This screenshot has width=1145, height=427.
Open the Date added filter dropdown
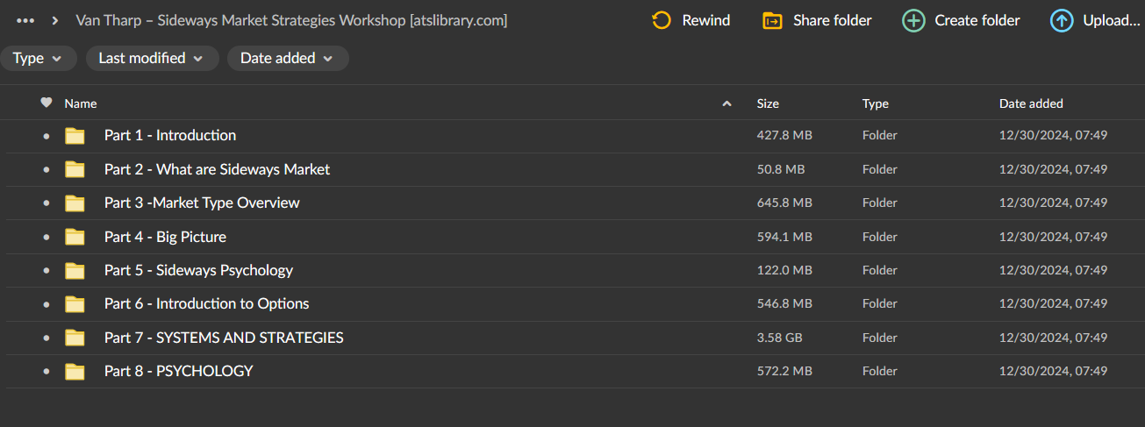tap(287, 59)
